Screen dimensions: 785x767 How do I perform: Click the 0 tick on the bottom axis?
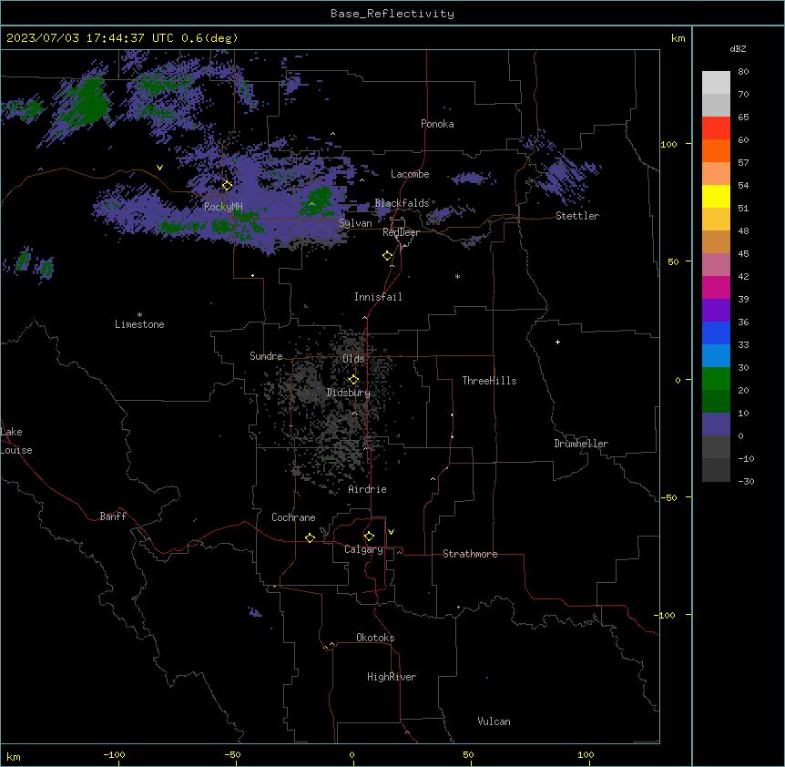pyautogui.click(x=352, y=754)
